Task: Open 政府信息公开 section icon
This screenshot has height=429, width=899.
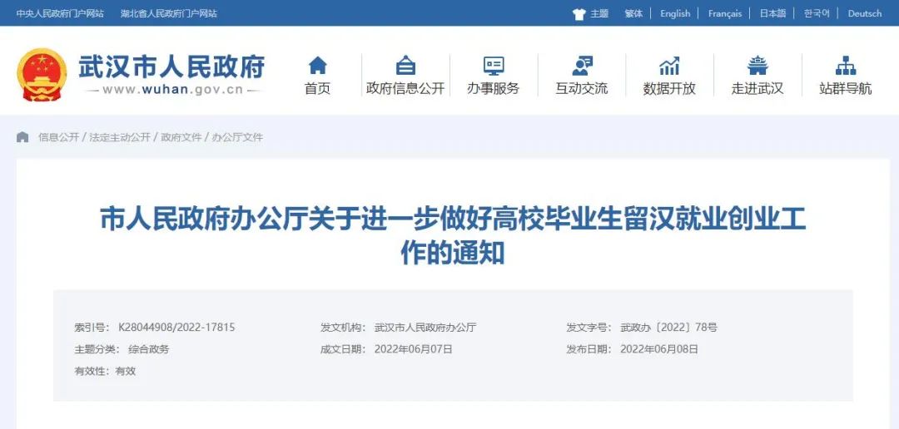Action: [405, 66]
